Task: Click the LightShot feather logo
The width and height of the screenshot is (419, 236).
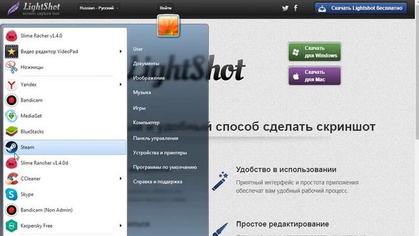Action: [13, 8]
